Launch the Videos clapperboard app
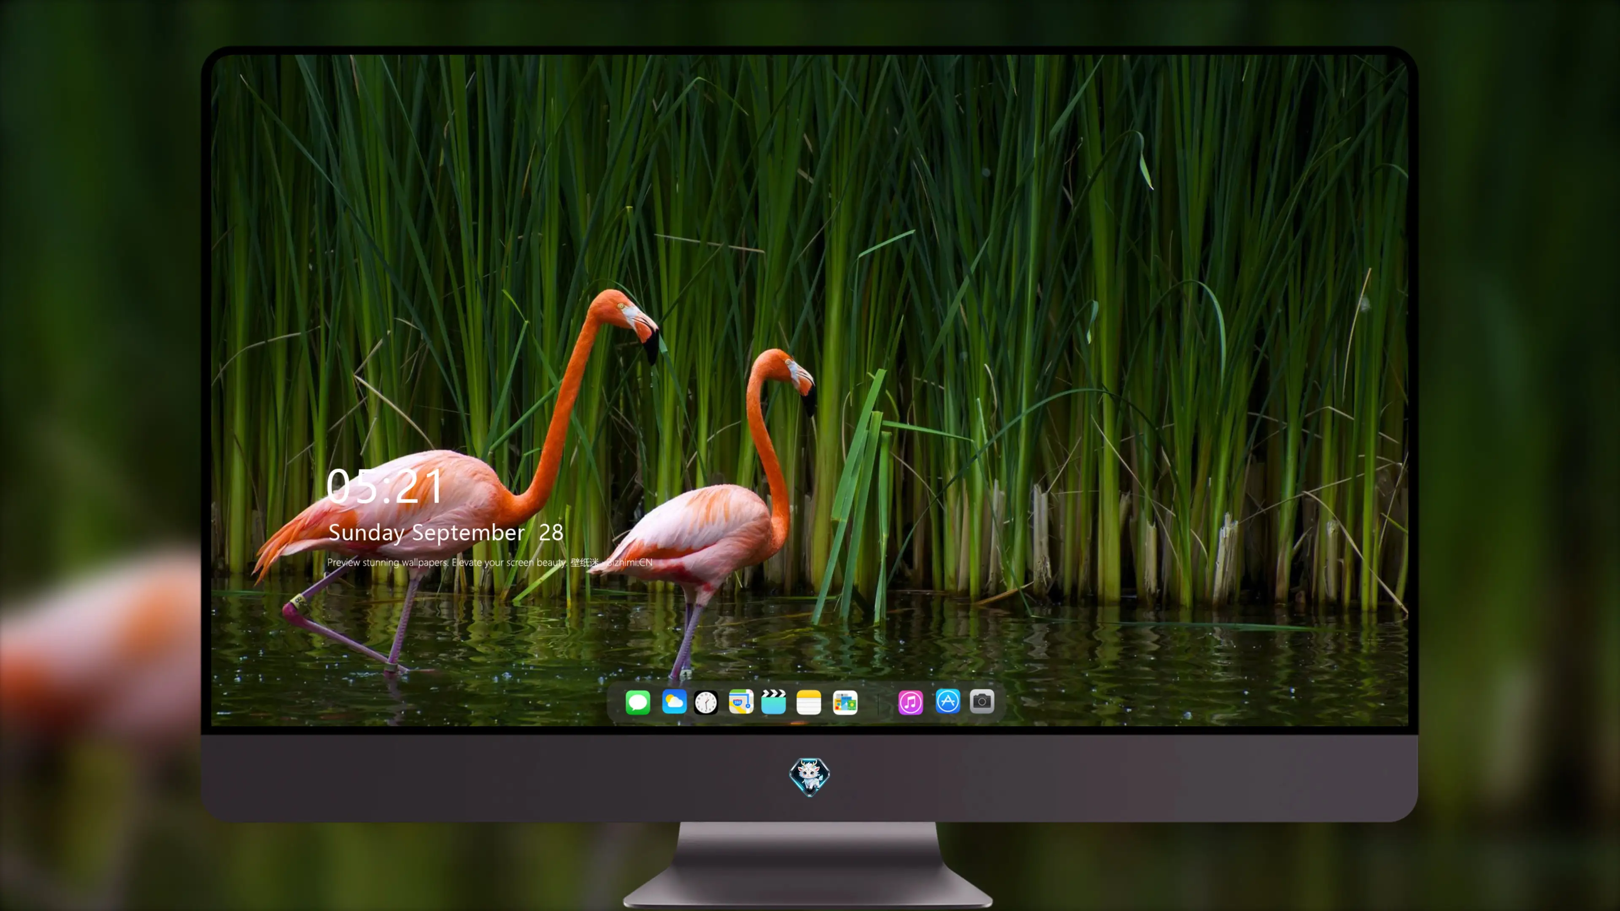Image resolution: width=1620 pixels, height=911 pixels. coord(774,702)
